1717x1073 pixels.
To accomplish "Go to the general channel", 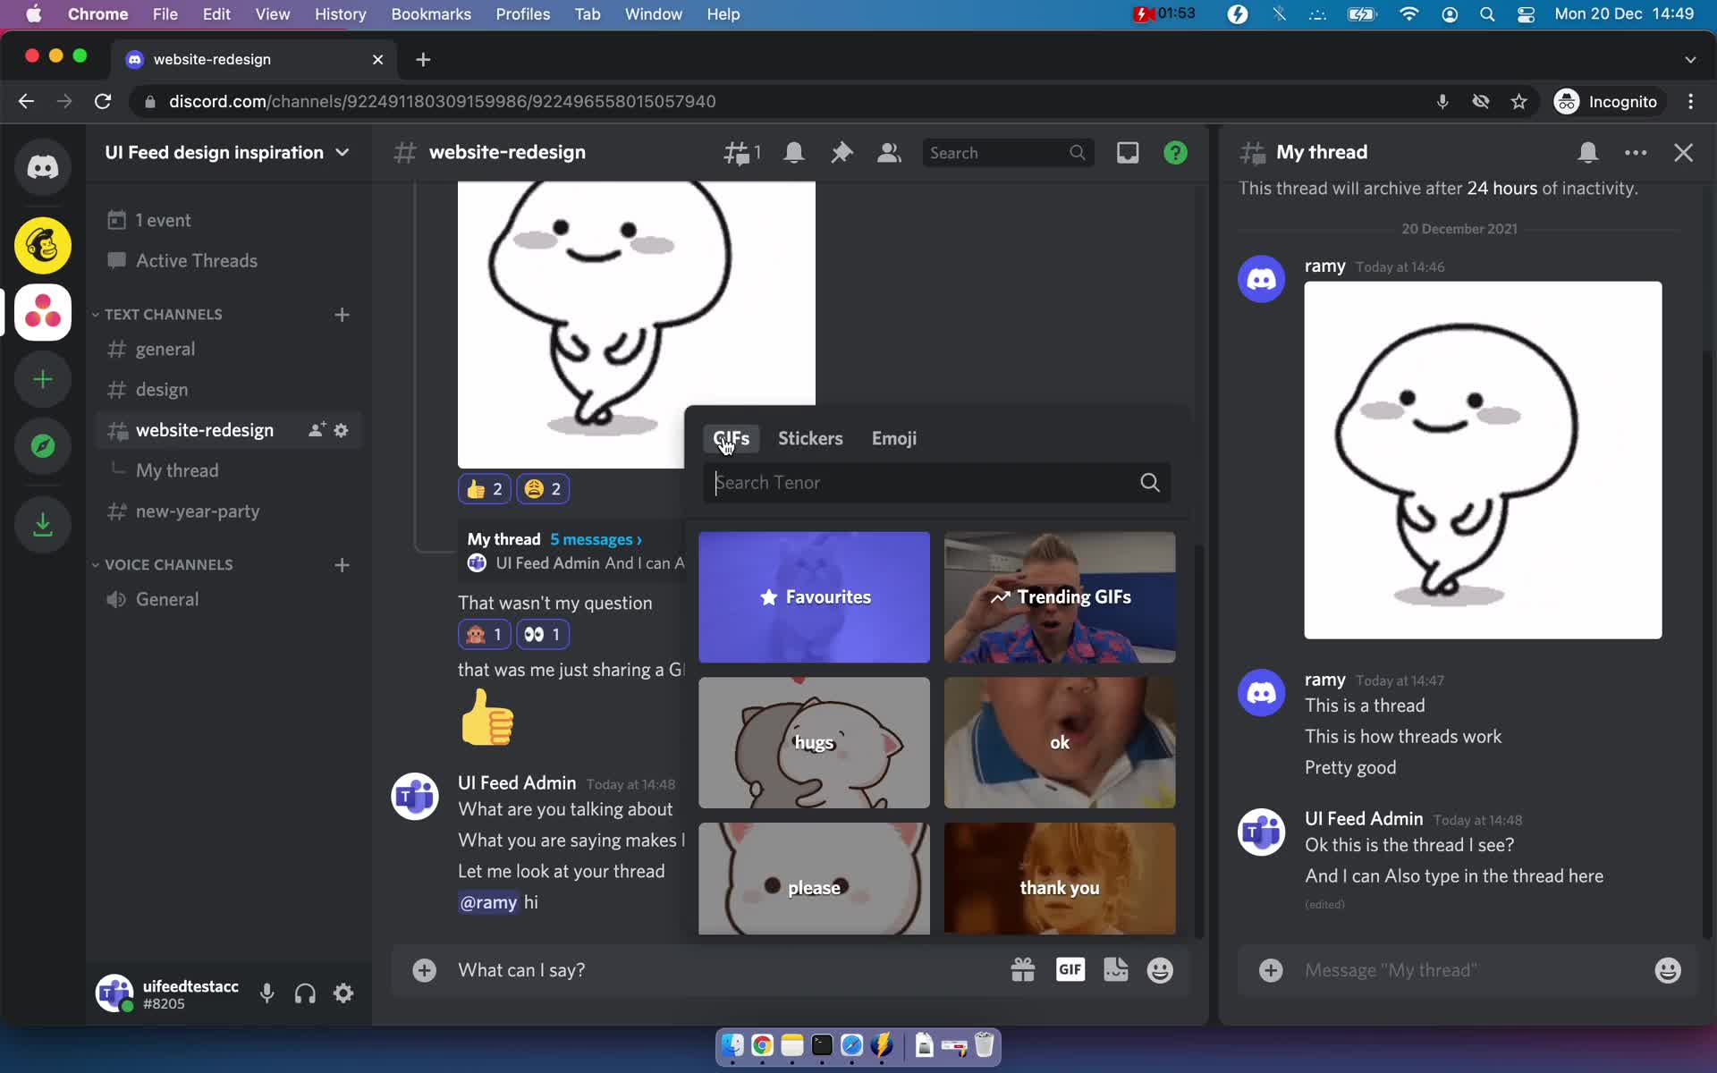I will pyautogui.click(x=228, y=350).
